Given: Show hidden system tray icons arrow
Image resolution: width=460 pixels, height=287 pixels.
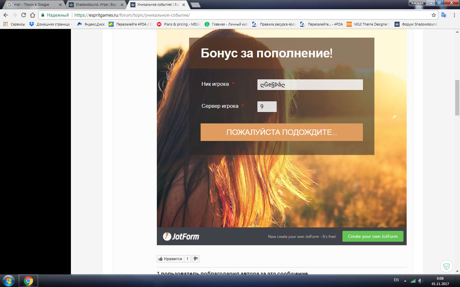Looking at the screenshot, I should 405,281.
